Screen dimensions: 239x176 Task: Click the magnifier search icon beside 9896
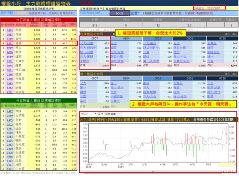click(99, 114)
